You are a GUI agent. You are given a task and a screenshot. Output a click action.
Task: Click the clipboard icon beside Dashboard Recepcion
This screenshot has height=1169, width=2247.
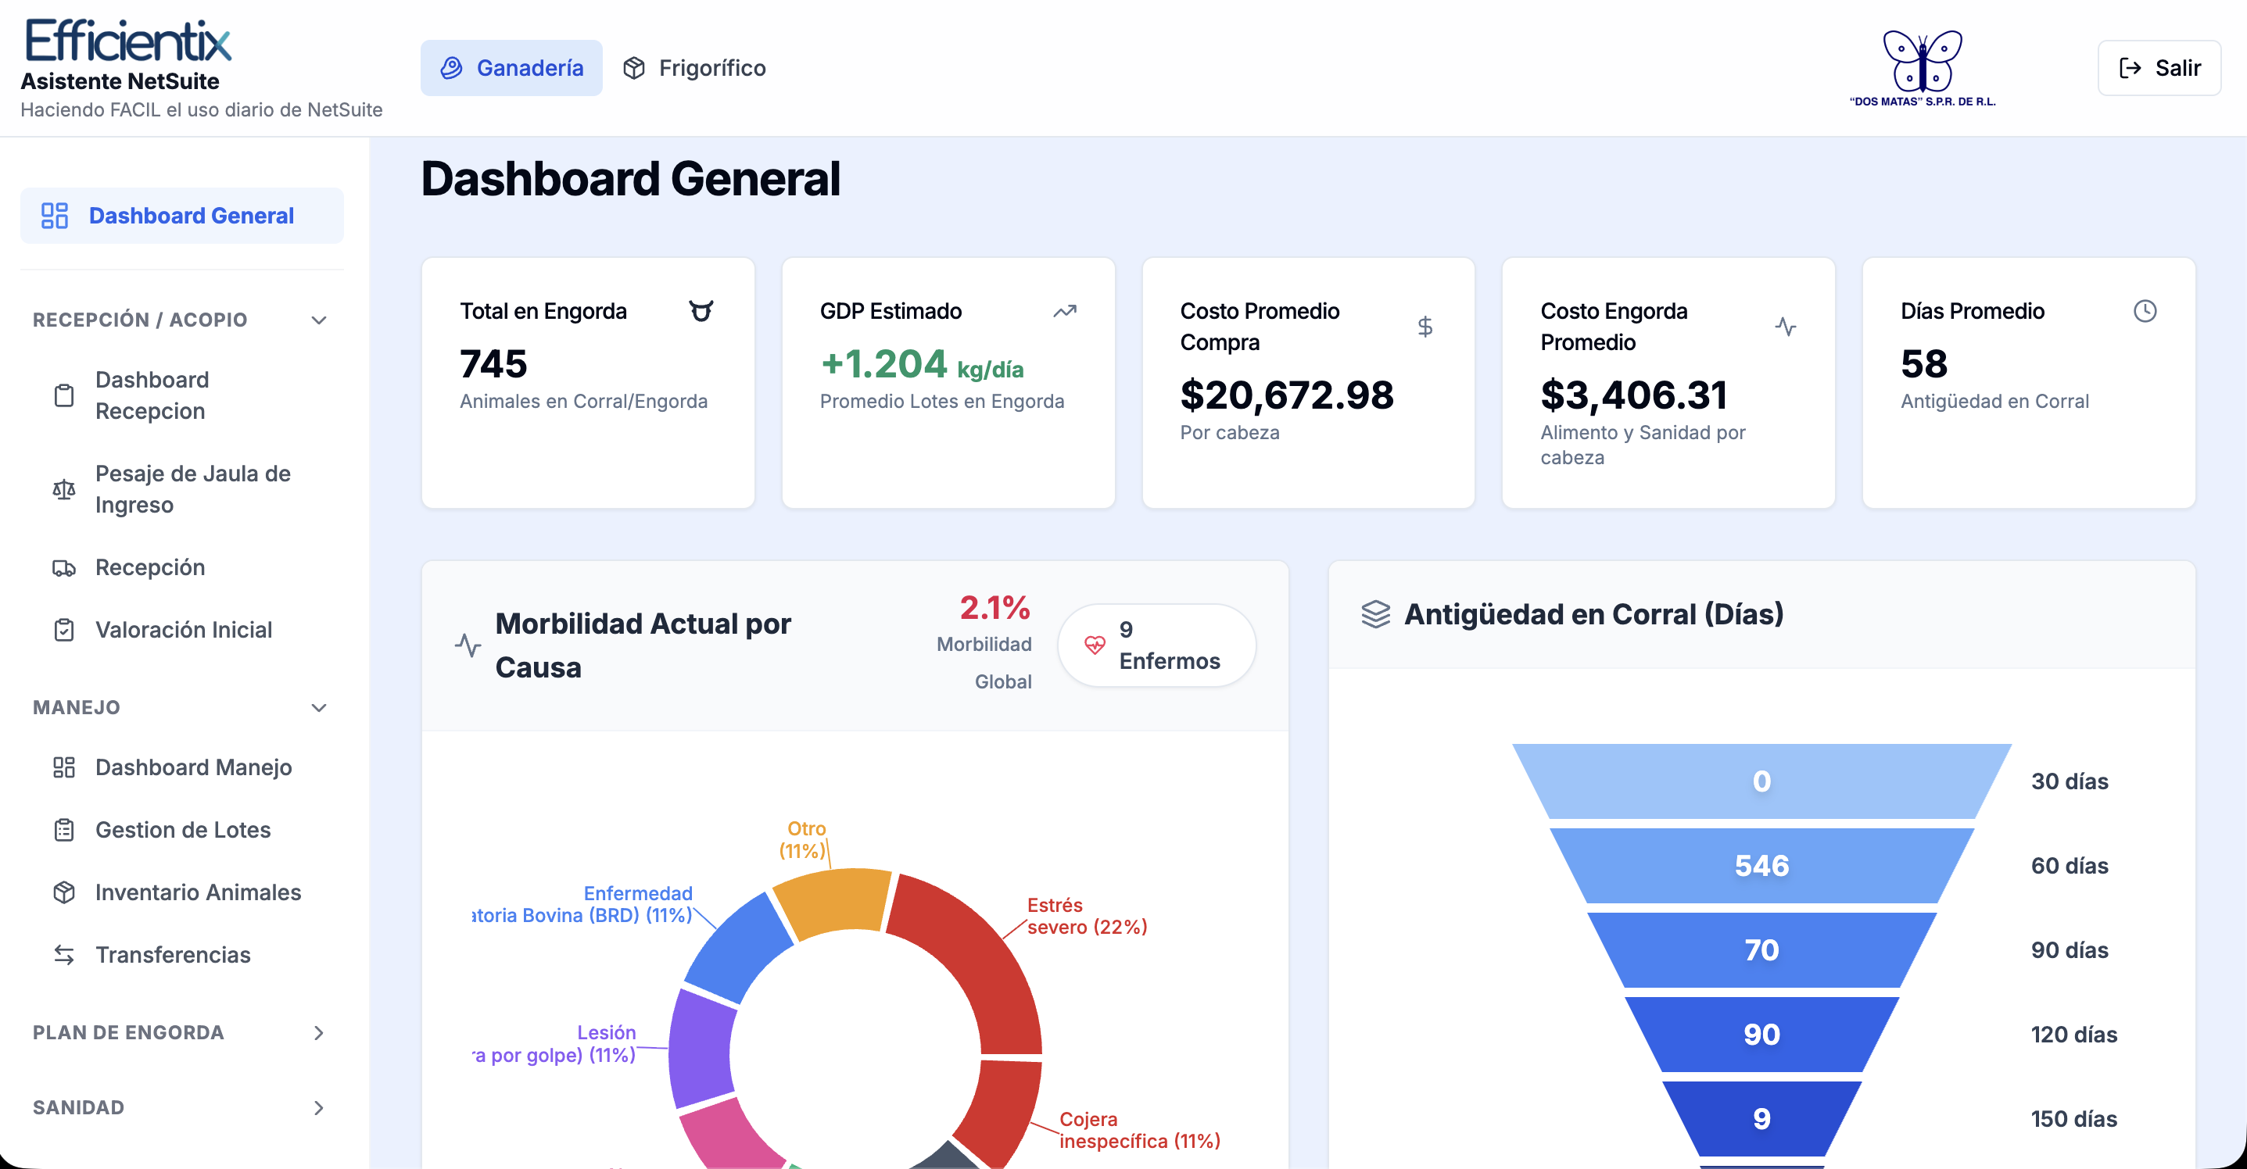[63, 395]
